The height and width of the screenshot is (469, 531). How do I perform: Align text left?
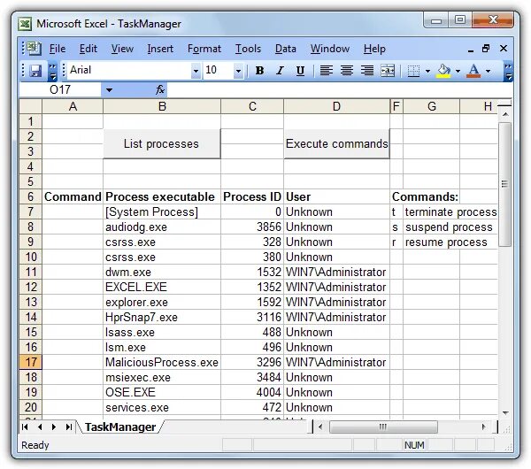tap(327, 71)
